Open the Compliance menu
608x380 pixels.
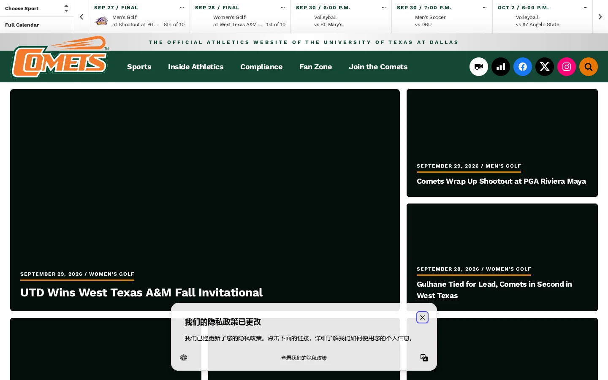(261, 67)
